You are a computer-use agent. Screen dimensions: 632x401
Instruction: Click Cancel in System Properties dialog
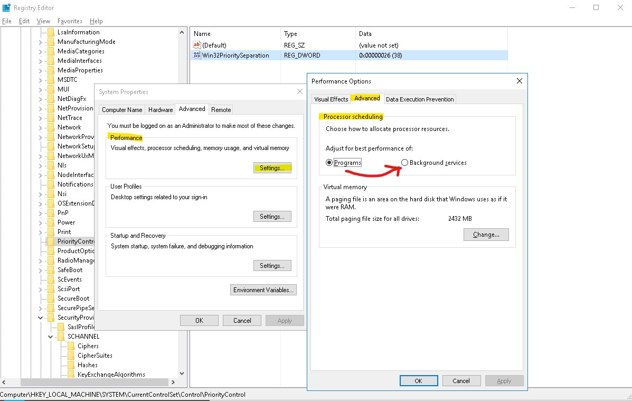[x=242, y=321]
